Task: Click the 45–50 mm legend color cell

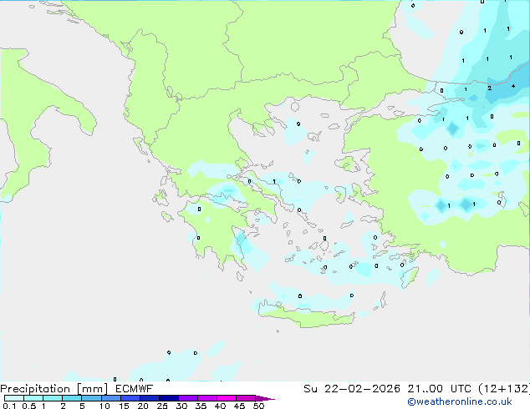Action: [x=246, y=398]
